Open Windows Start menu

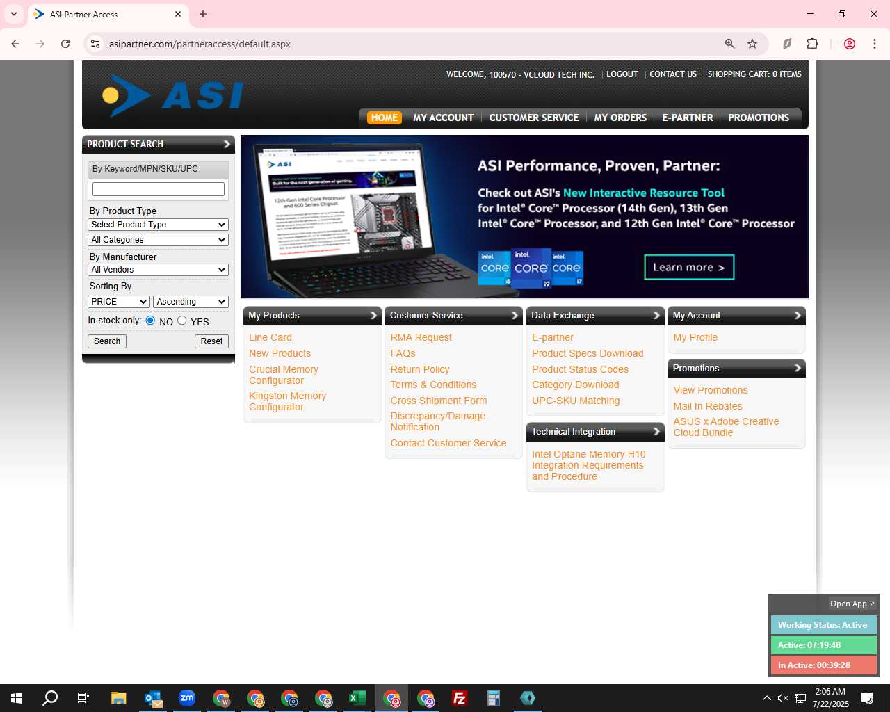[17, 698]
